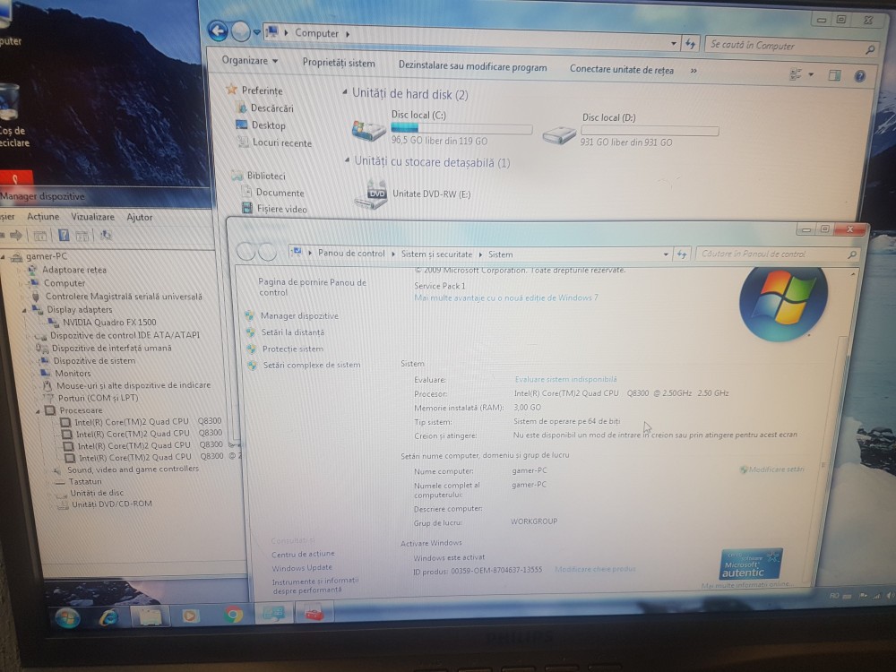The width and height of the screenshot is (896, 672).
Task: Click the Back arrow in the Computer window
Action: point(218,30)
